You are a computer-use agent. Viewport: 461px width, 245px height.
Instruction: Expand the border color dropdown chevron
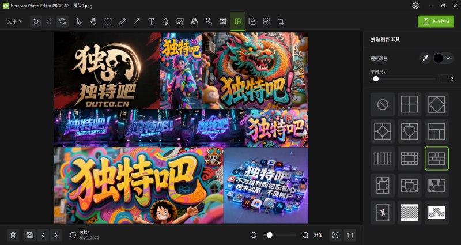click(448, 58)
